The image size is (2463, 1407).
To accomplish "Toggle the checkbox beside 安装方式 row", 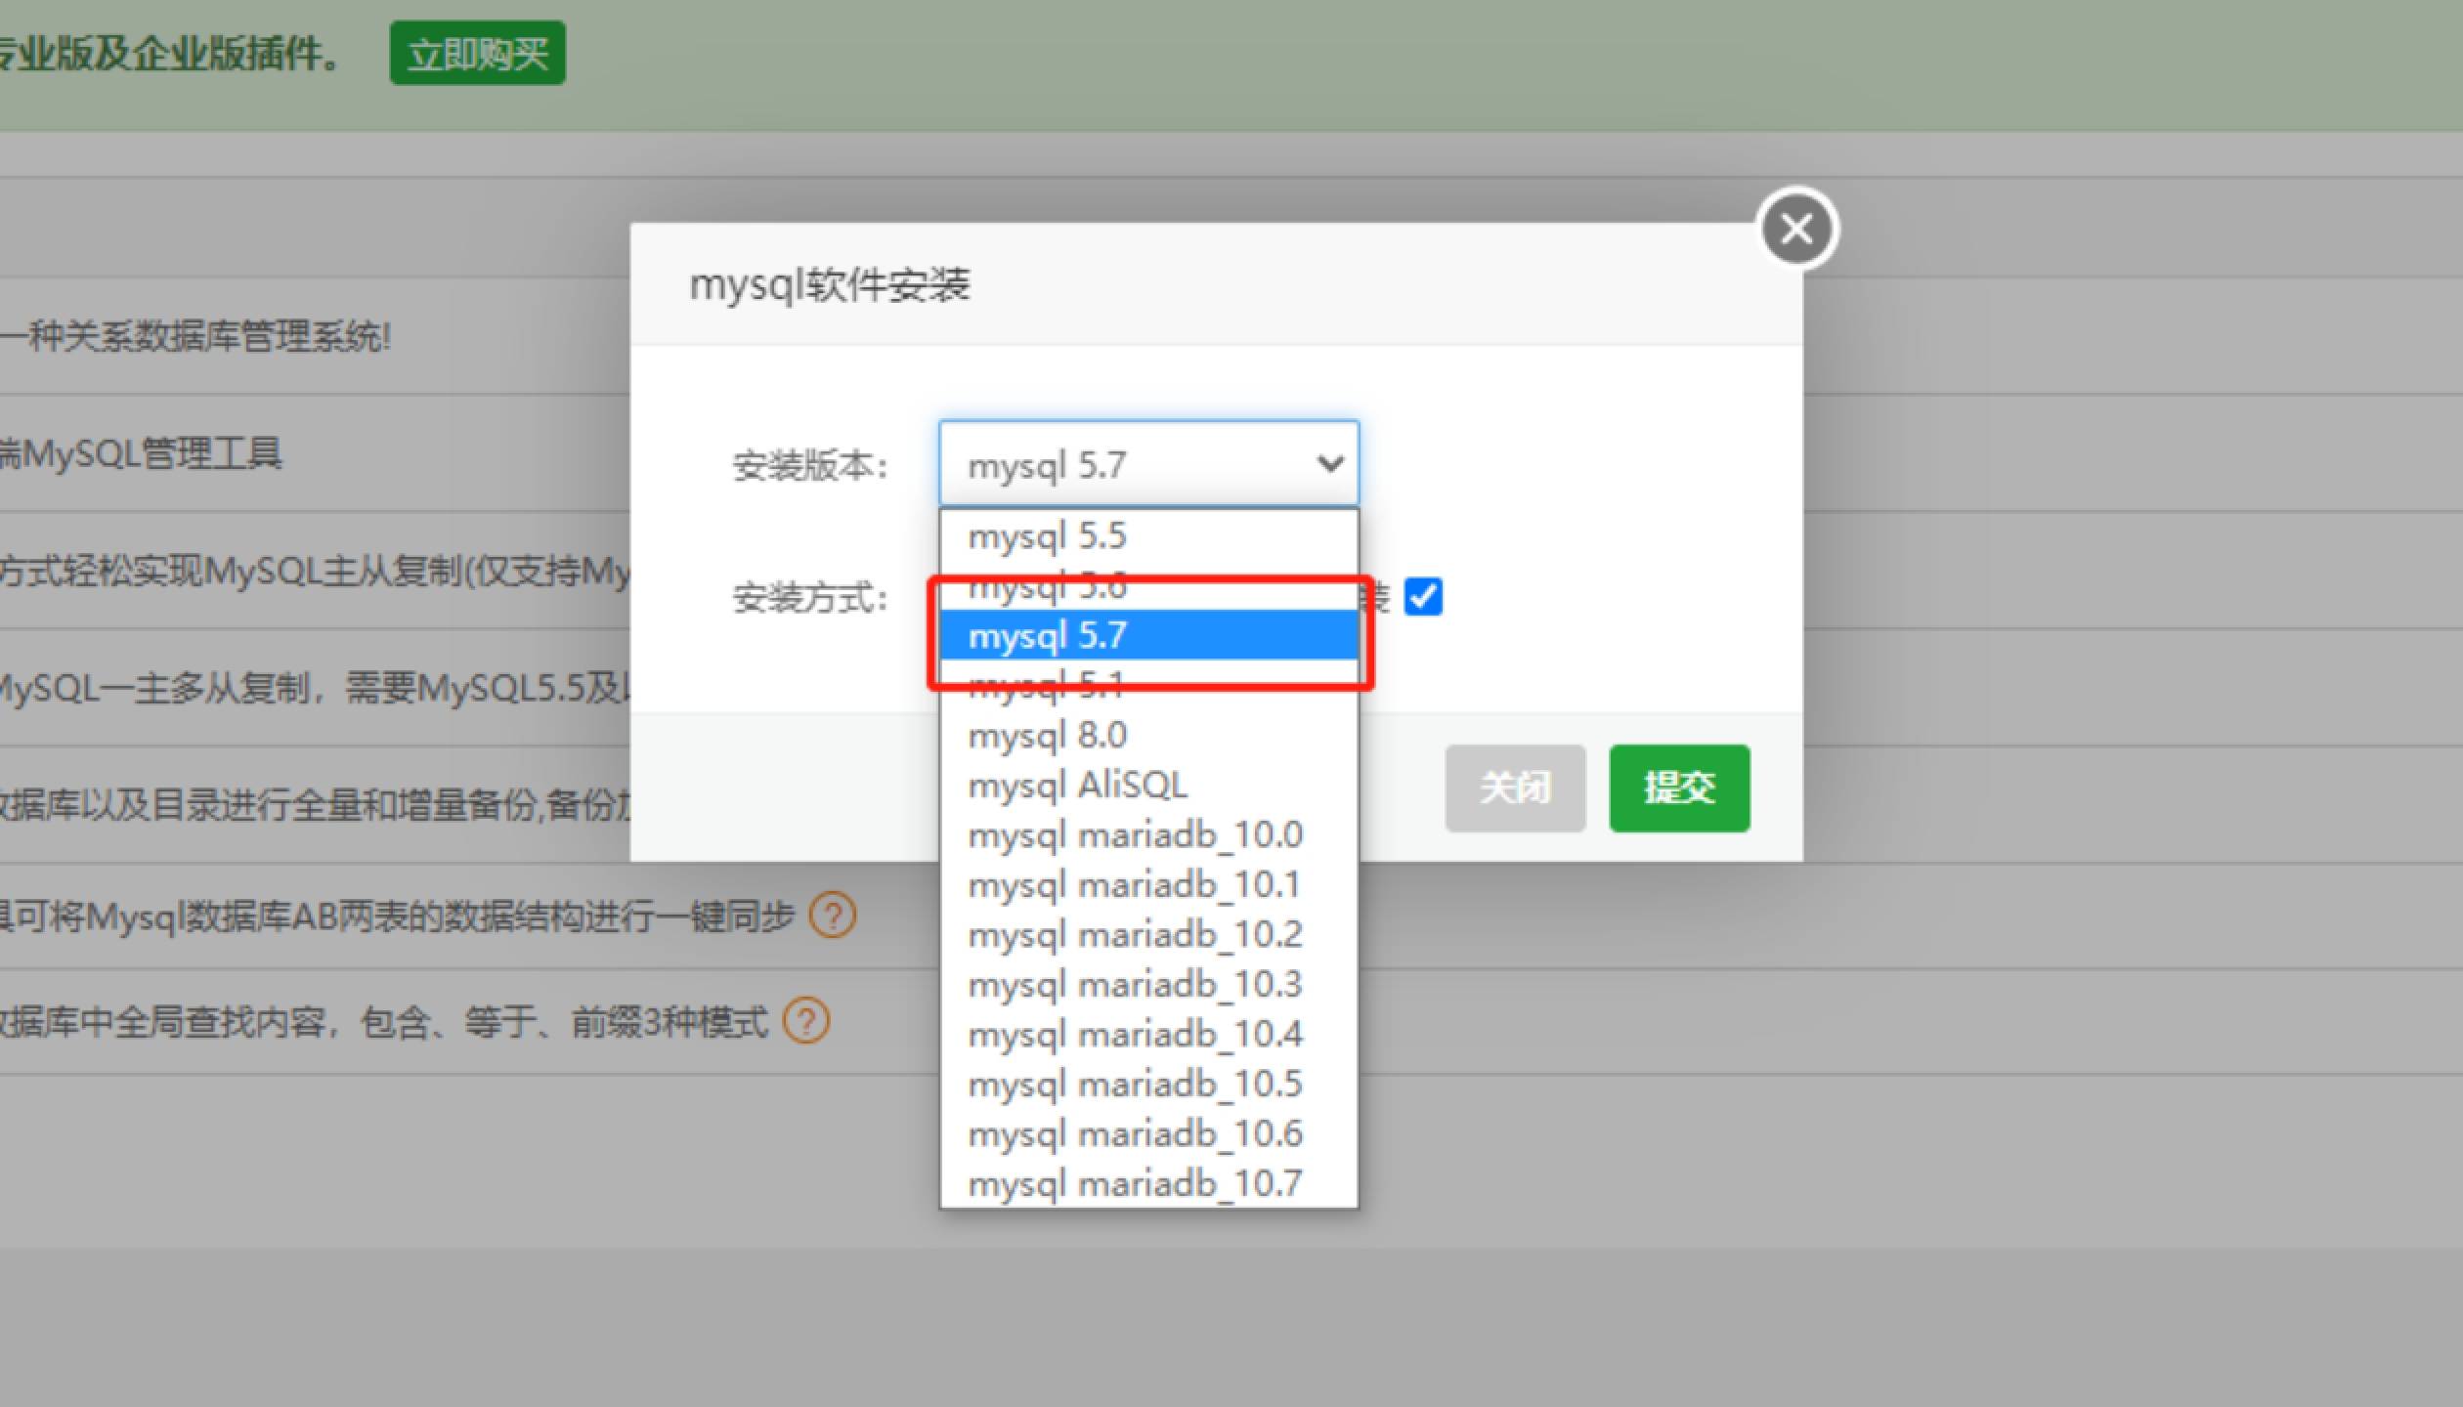I will (1422, 596).
